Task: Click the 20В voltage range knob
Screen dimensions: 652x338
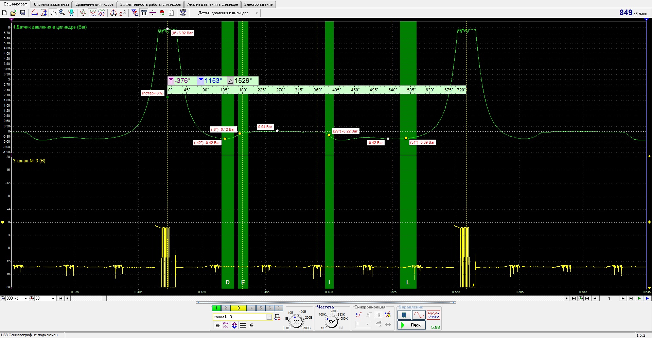Action: (x=296, y=322)
